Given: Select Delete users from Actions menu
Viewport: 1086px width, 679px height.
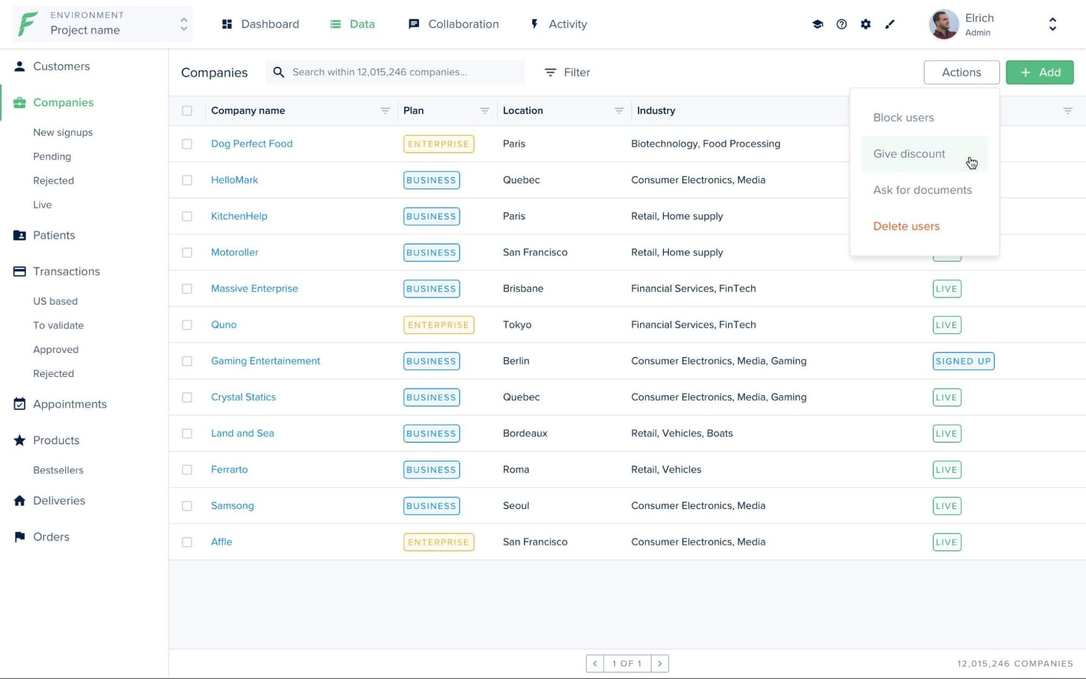Looking at the screenshot, I should [x=906, y=226].
